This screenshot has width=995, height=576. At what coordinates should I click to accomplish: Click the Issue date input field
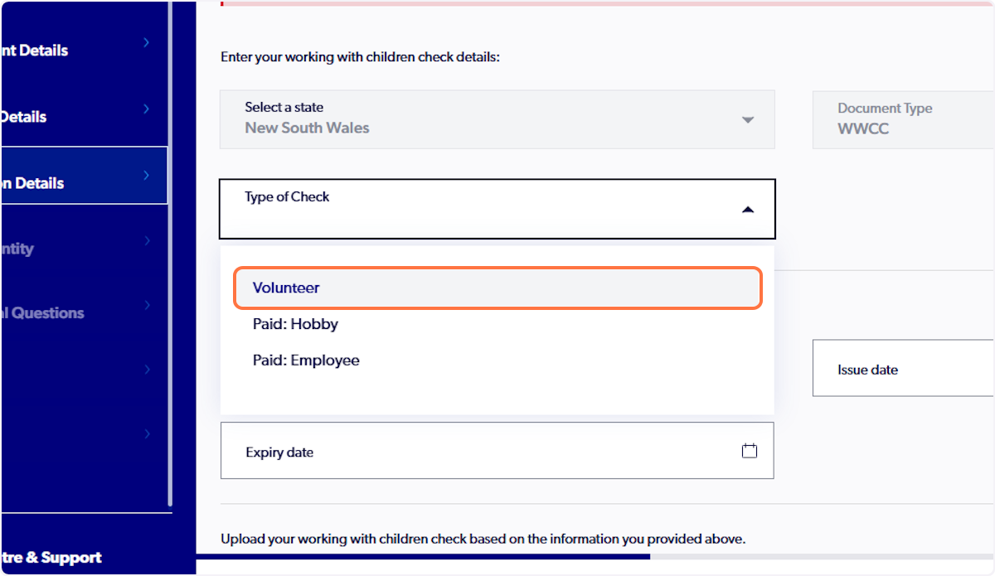point(904,368)
